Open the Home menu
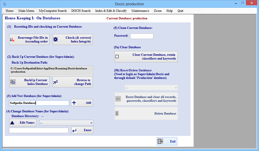The height and width of the screenshot is (151, 259). 10,11
